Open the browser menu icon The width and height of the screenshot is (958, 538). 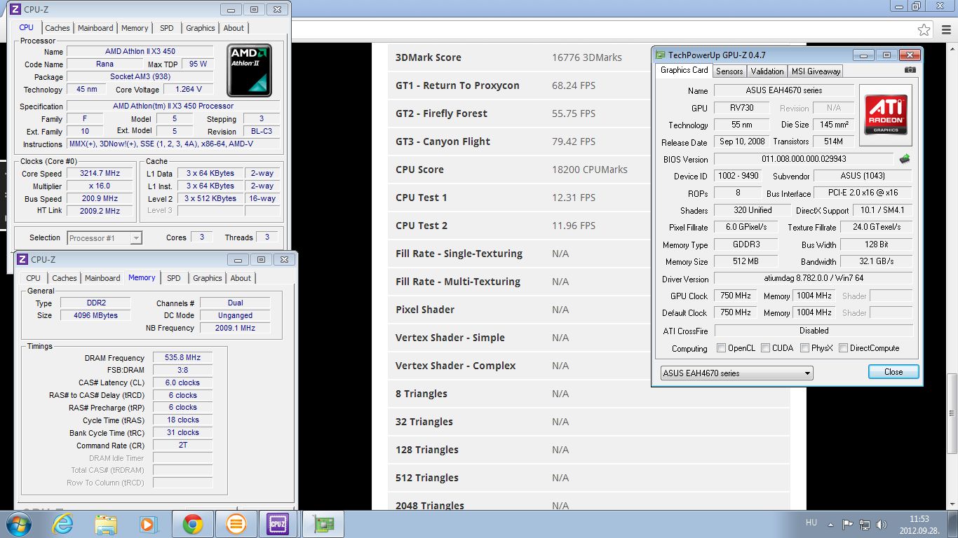pos(946,29)
